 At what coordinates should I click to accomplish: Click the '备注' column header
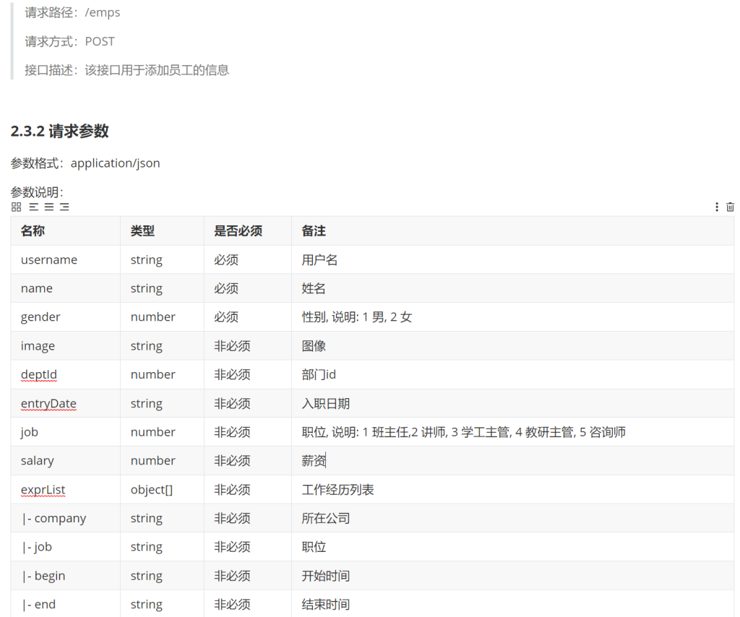(x=314, y=230)
